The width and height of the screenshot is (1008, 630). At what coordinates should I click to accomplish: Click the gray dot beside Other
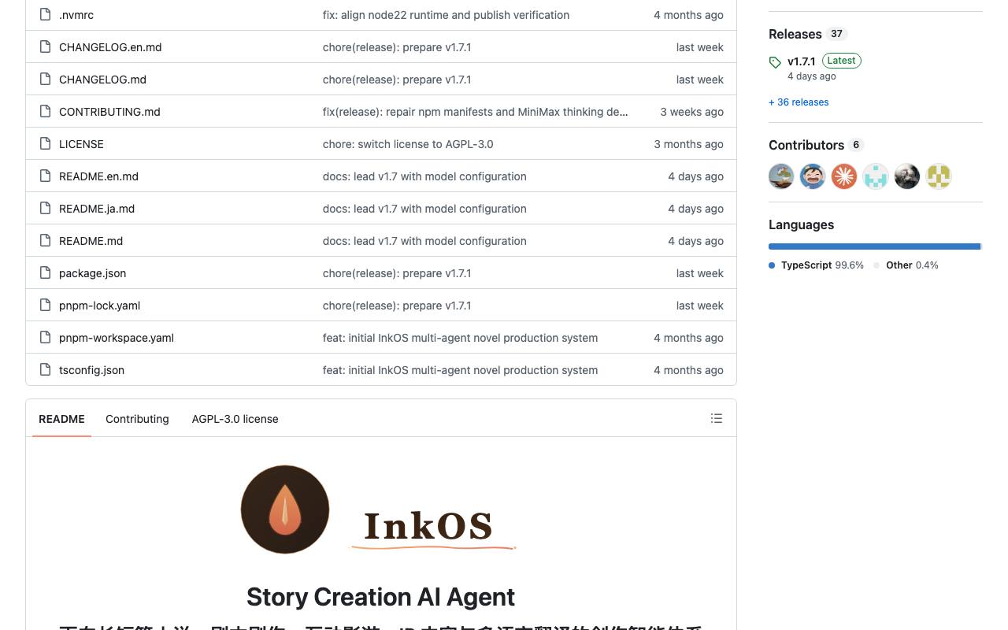pyautogui.click(x=876, y=265)
